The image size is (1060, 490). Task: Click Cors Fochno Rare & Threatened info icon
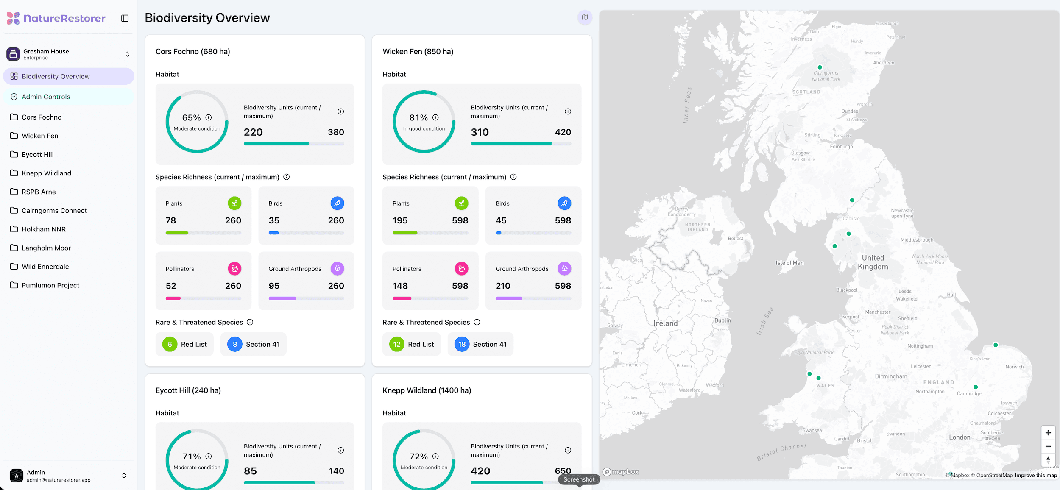(250, 322)
